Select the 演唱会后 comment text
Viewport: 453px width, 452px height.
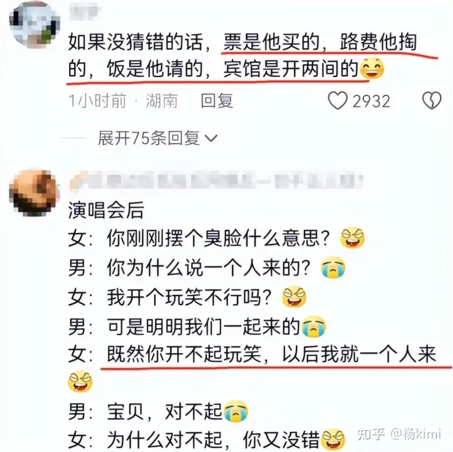[106, 210]
